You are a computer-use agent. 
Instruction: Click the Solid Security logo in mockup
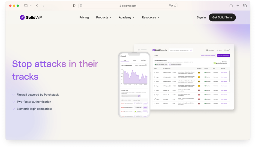click(160, 50)
